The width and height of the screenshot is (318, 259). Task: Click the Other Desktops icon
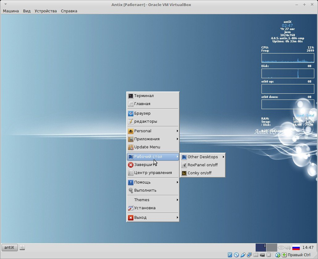click(x=184, y=157)
